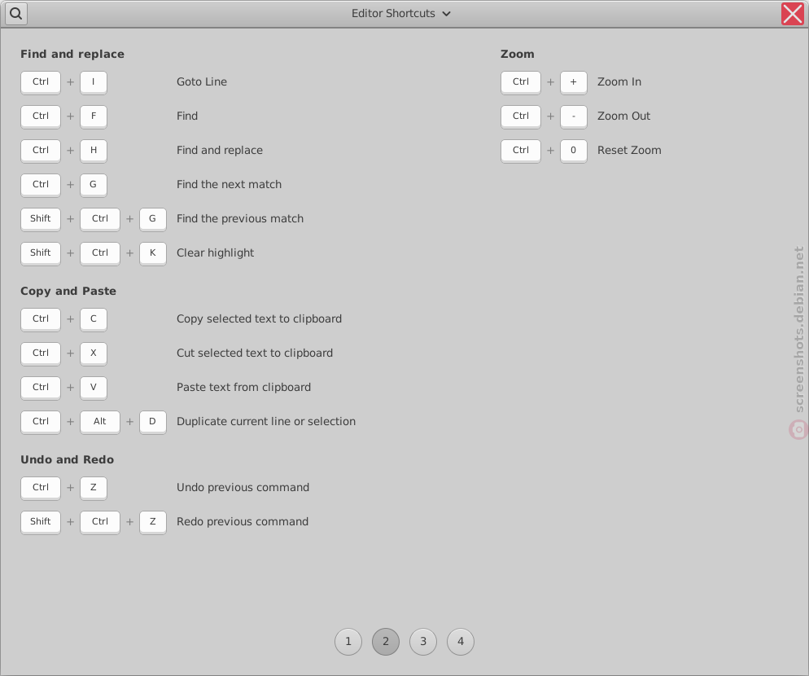This screenshot has width=809, height=676.
Task: Click the 'I' keycap for Goto Line
Action: coord(94,82)
